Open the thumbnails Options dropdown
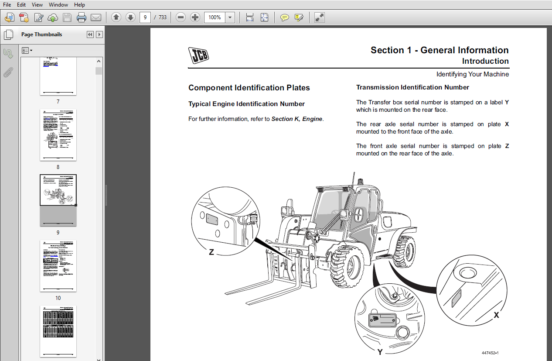 27,51
